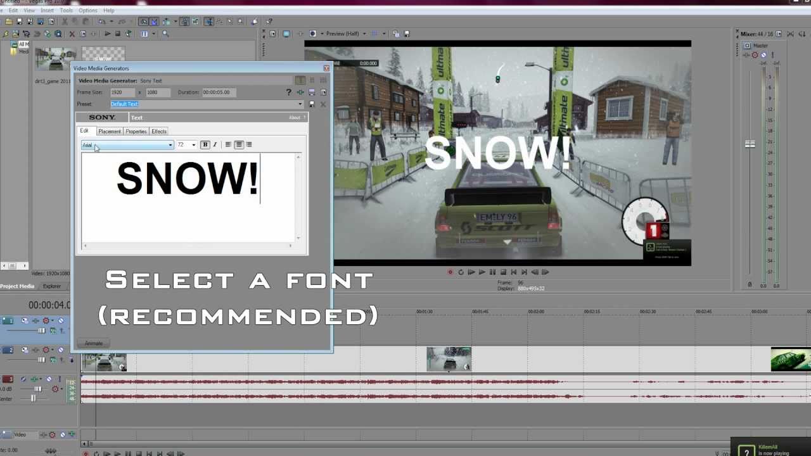Click the car clip on timeline at 00:01:30

(x=449, y=359)
